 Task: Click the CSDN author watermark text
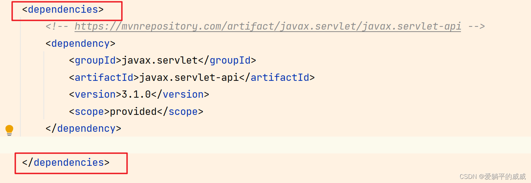pos(492,176)
